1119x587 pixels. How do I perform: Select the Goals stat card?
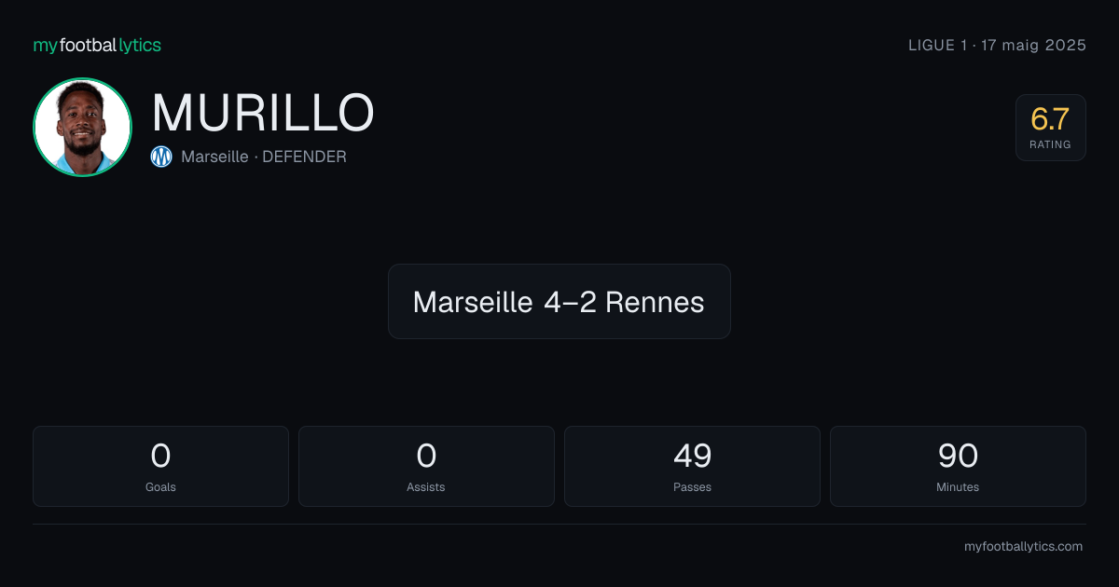pyautogui.click(x=160, y=466)
